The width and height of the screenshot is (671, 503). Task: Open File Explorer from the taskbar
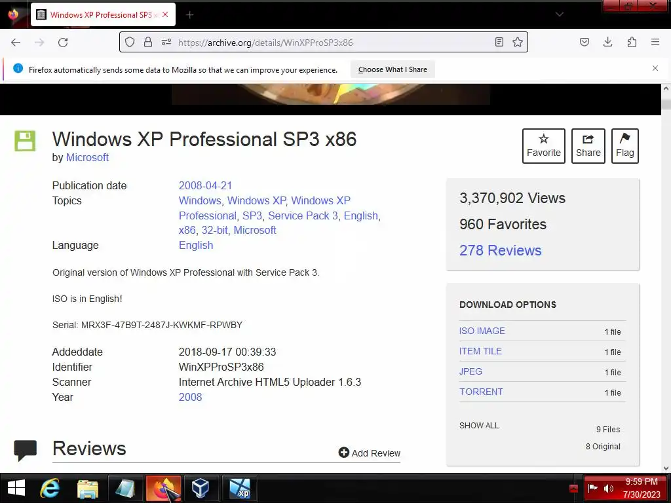(88, 488)
